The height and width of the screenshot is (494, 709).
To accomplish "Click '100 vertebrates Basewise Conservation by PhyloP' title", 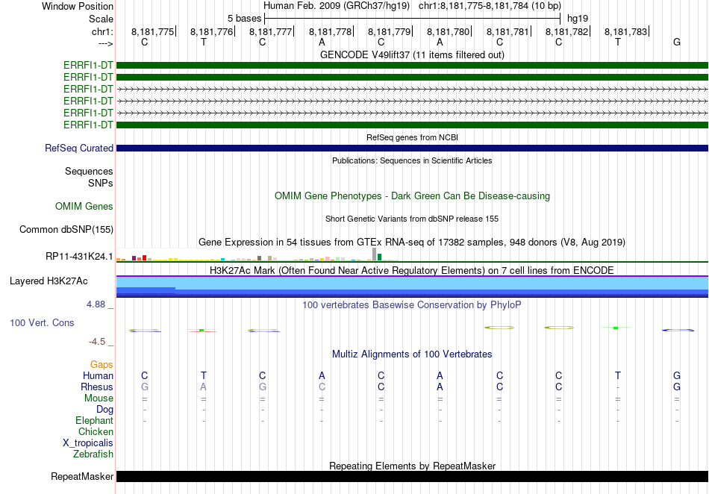I will [x=412, y=304].
